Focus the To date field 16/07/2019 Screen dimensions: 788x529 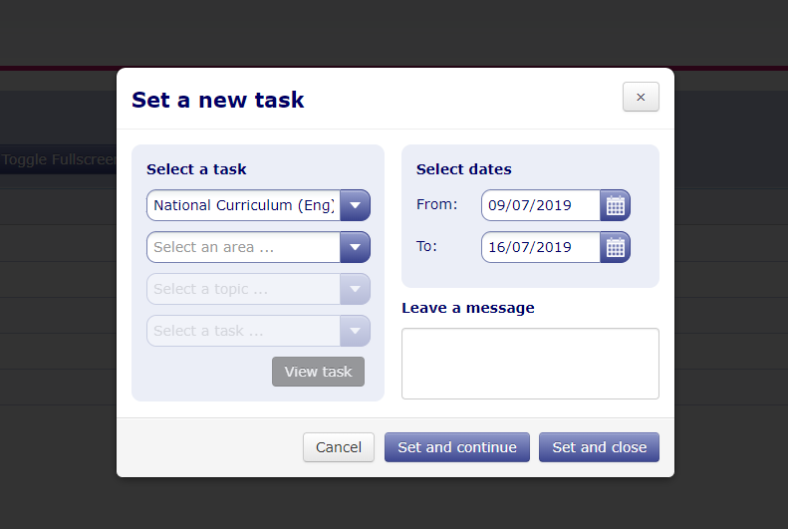coord(541,247)
